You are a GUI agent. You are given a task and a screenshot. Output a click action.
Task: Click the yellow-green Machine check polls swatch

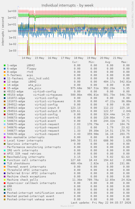point(5,180)
